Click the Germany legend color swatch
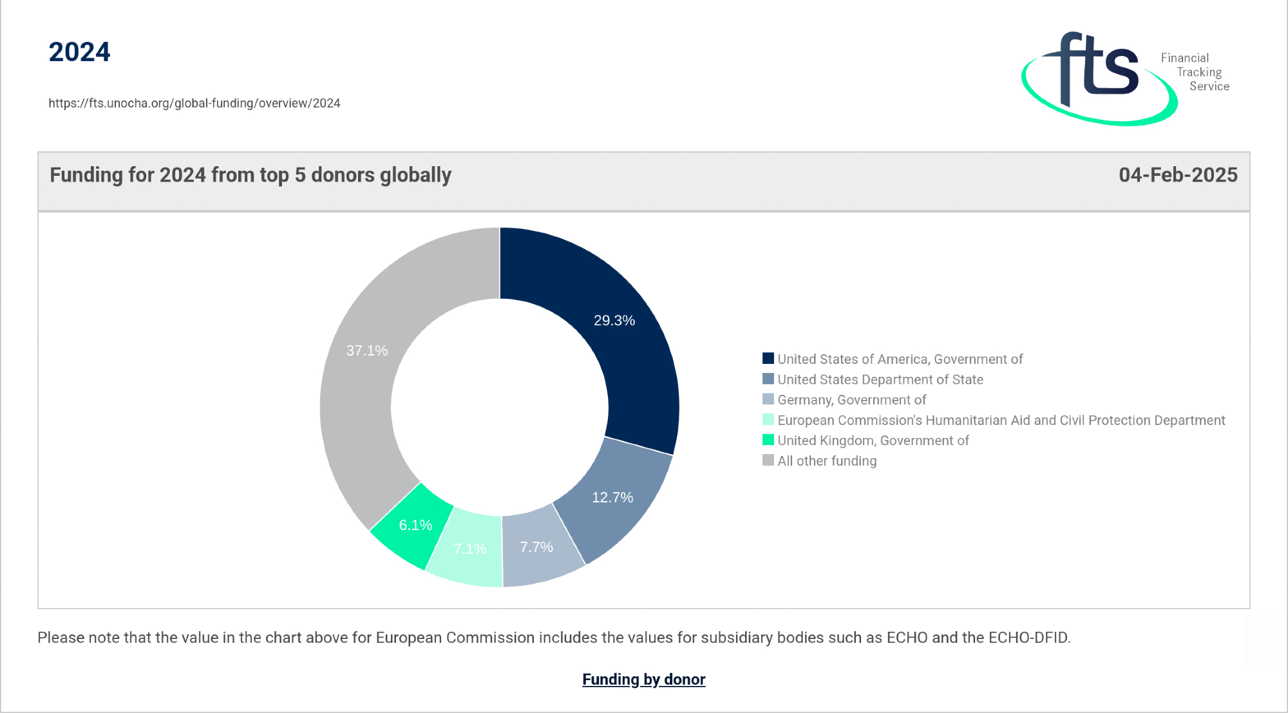 point(768,399)
